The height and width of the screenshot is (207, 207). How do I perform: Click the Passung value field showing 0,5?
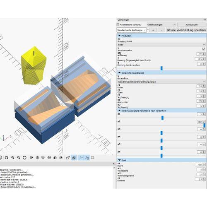(200, 59)
